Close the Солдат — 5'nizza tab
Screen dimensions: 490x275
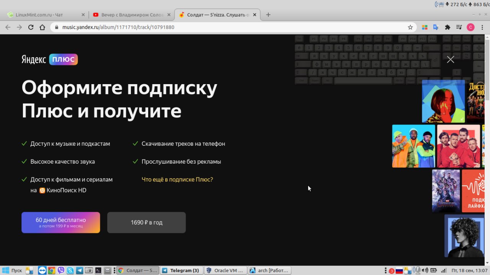(255, 15)
